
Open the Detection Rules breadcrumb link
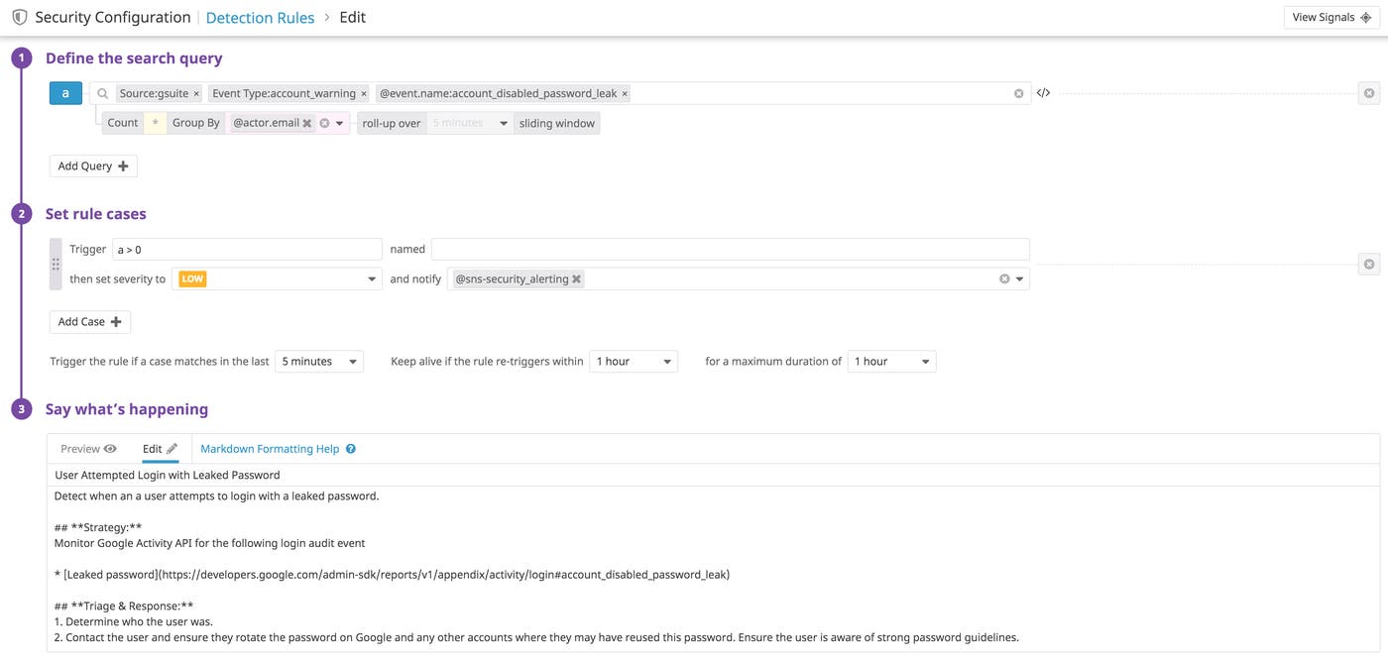[x=259, y=16]
